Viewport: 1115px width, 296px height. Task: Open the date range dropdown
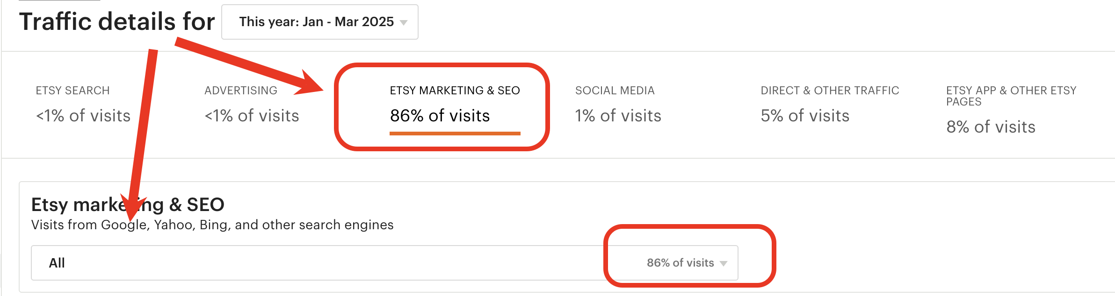point(320,22)
